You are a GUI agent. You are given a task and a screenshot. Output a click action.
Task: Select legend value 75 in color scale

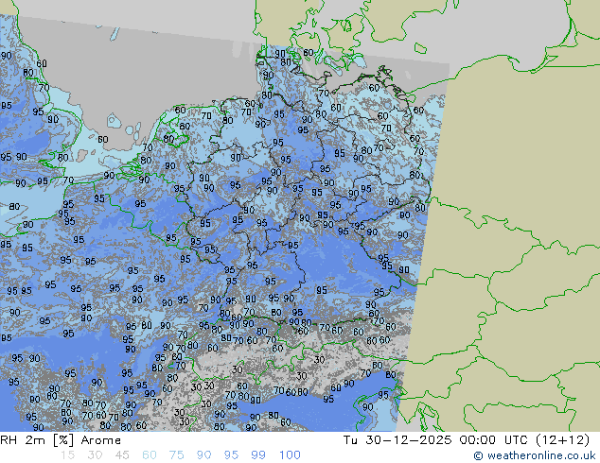[x=176, y=455]
